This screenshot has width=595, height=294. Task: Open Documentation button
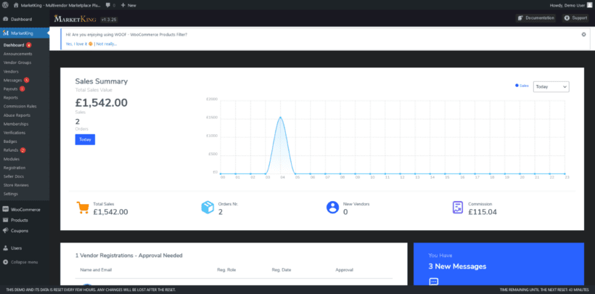[x=535, y=18]
